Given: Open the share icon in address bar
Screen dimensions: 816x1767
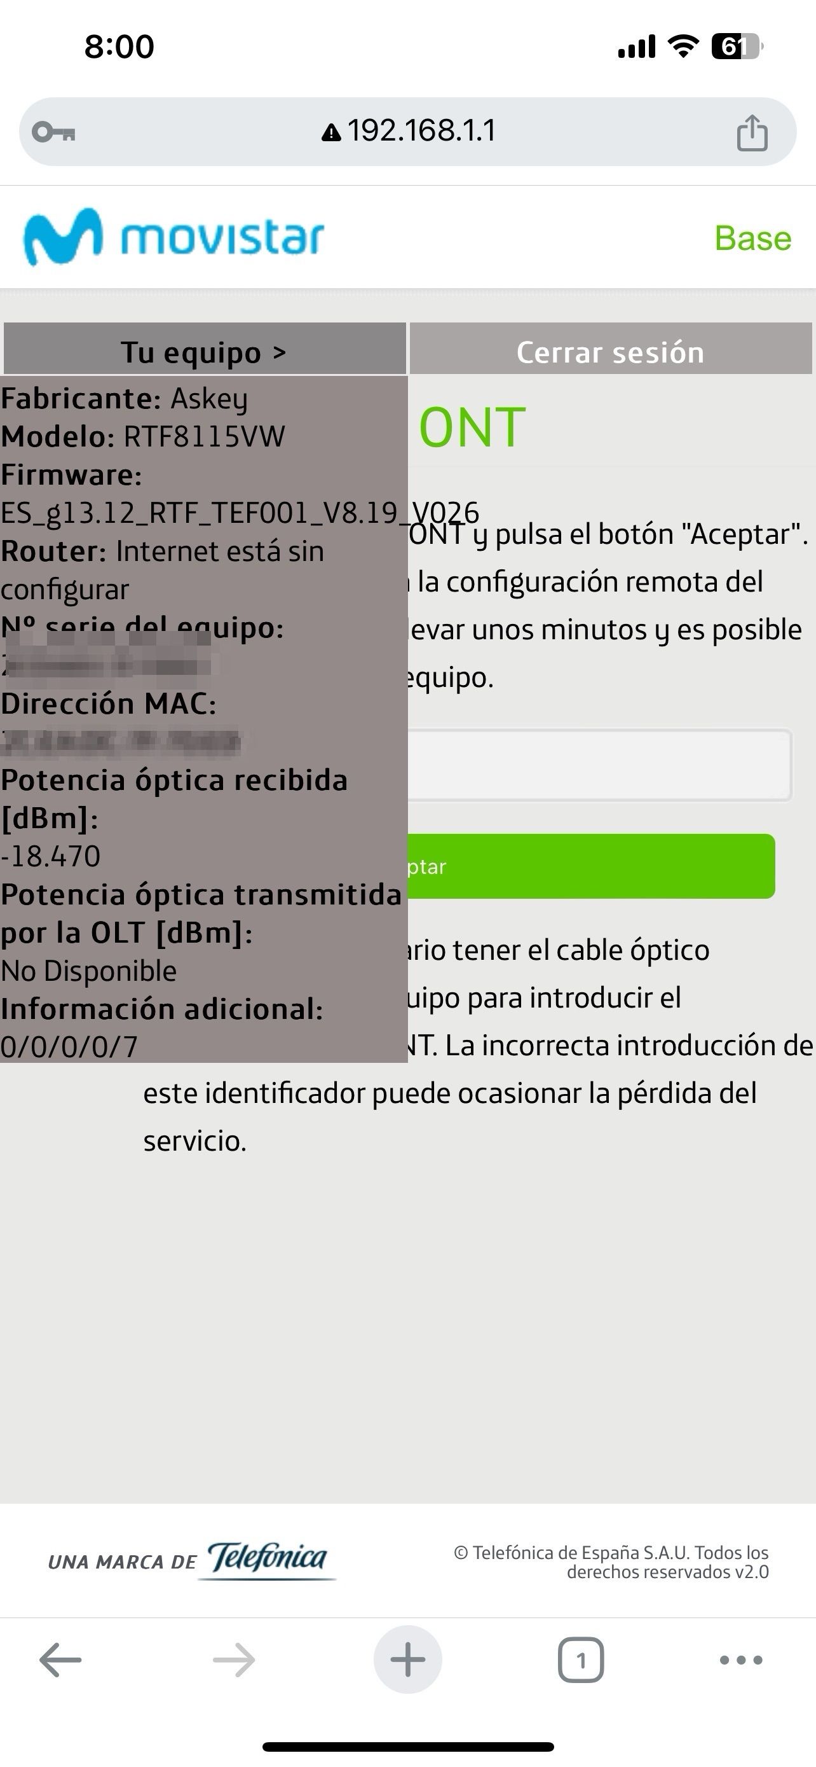Looking at the screenshot, I should pyautogui.click(x=752, y=132).
